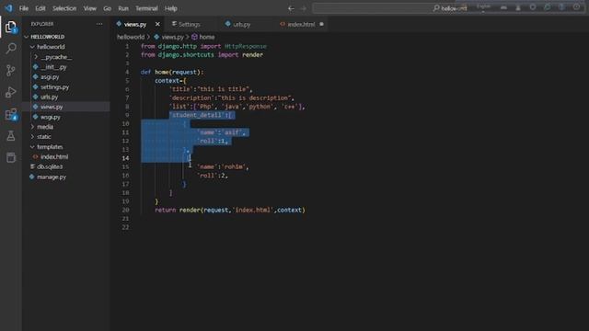This screenshot has height=331, width=589.
Task: Open manage.py in the explorer
Action: [52, 177]
